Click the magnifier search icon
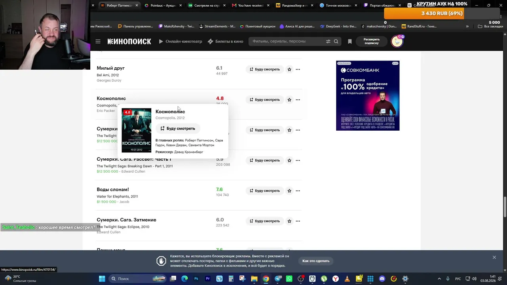507x285 pixels. click(x=336, y=41)
